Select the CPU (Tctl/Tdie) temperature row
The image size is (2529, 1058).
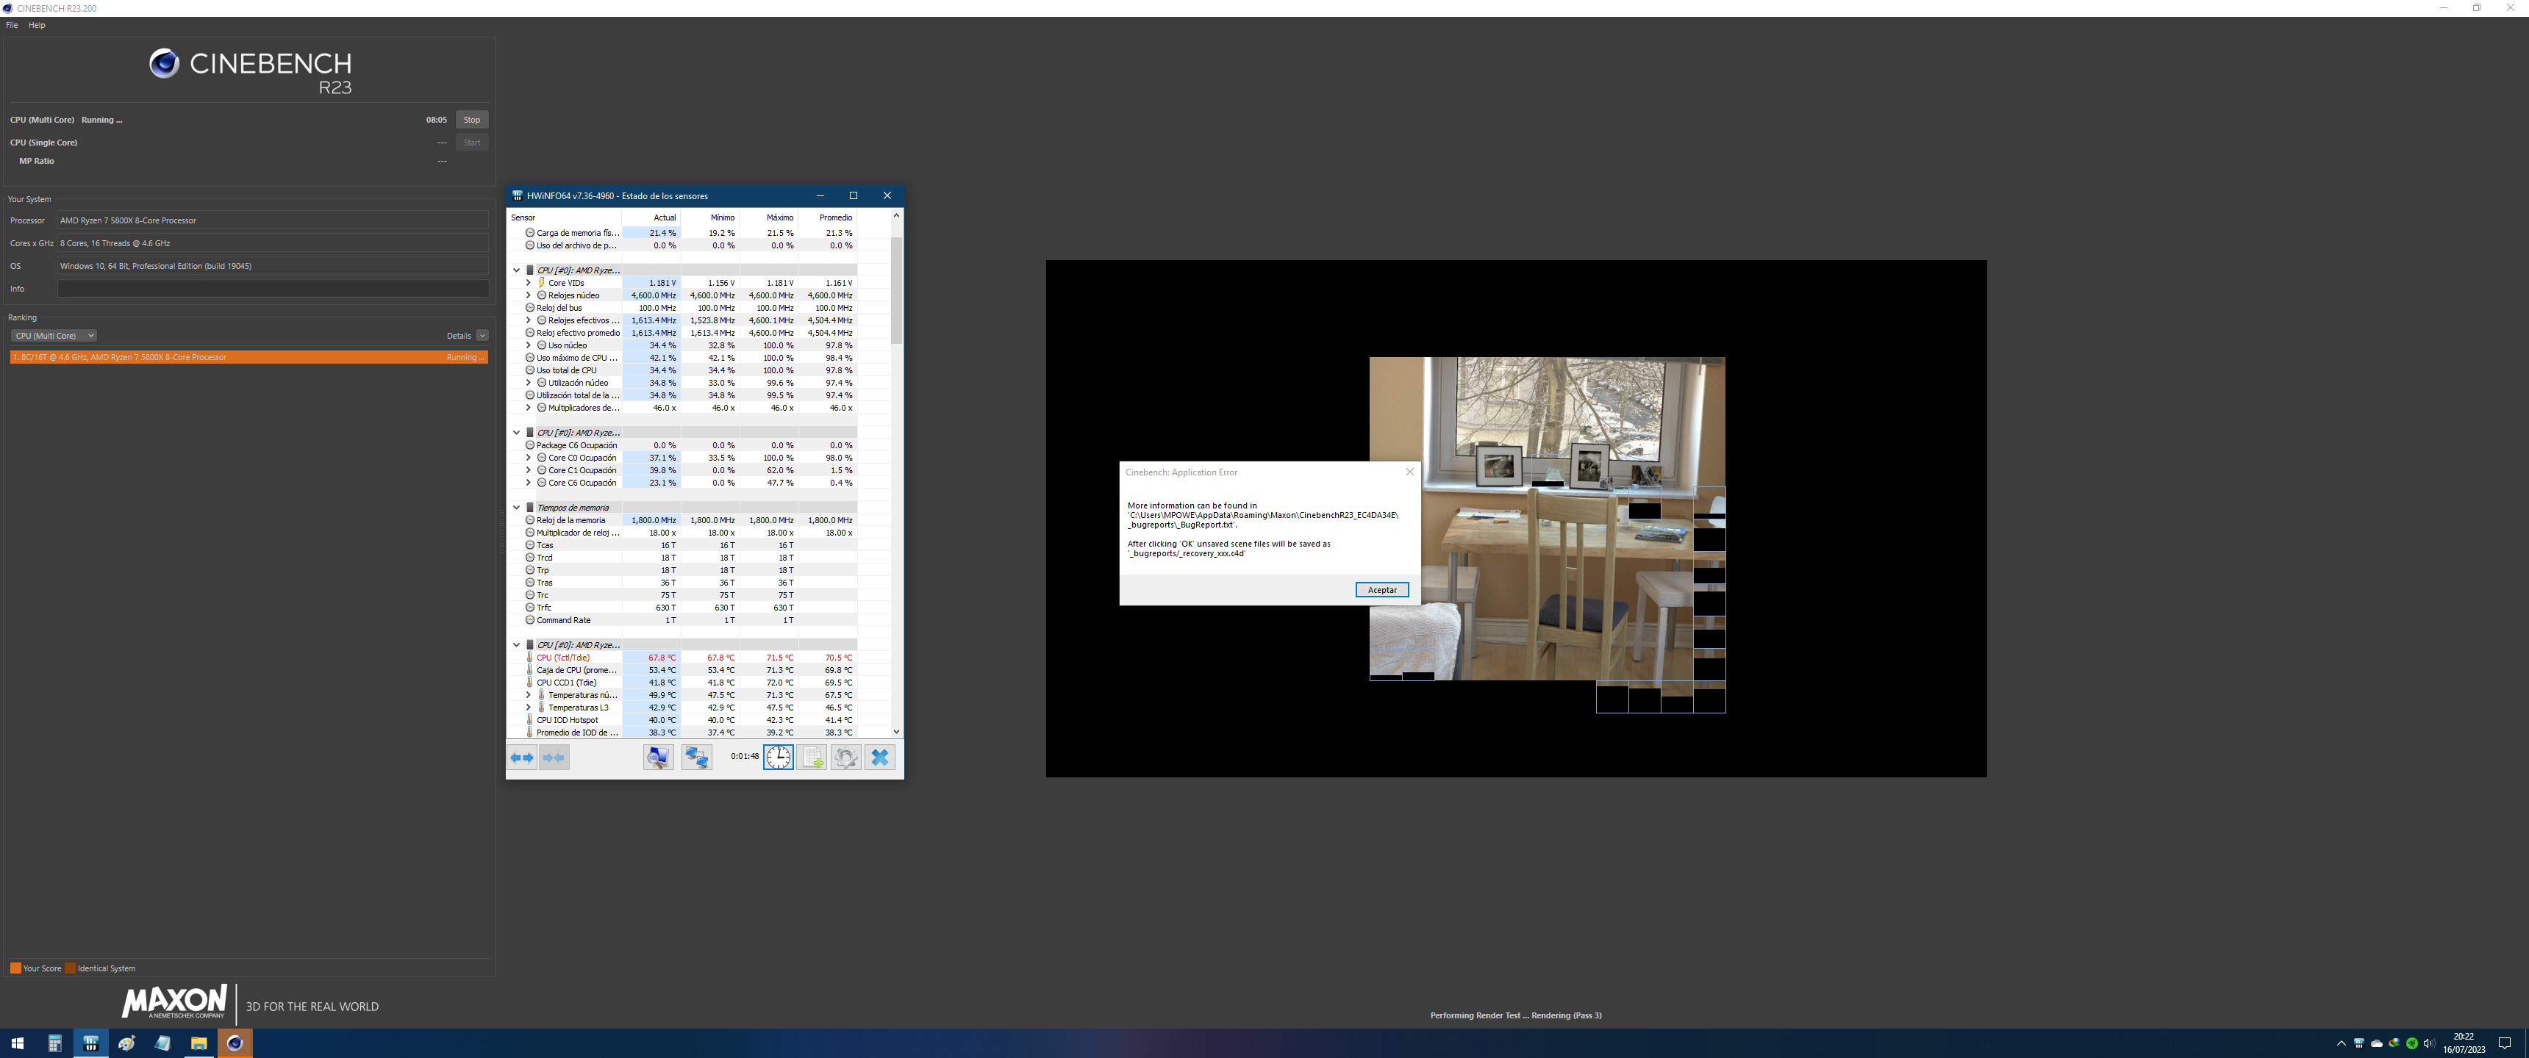click(x=682, y=658)
